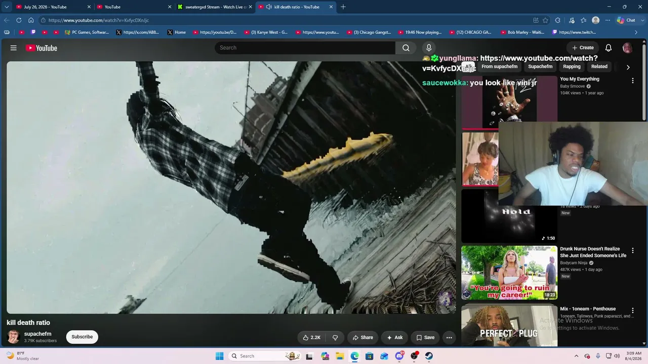
Task: Click the Windows taskbar search box
Action: (x=264, y=356)
